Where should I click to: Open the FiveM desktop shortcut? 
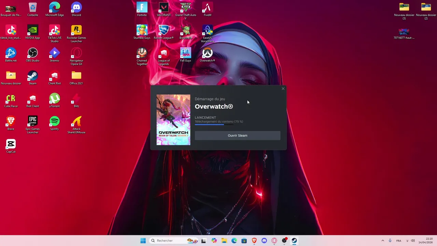coord(208,9)
